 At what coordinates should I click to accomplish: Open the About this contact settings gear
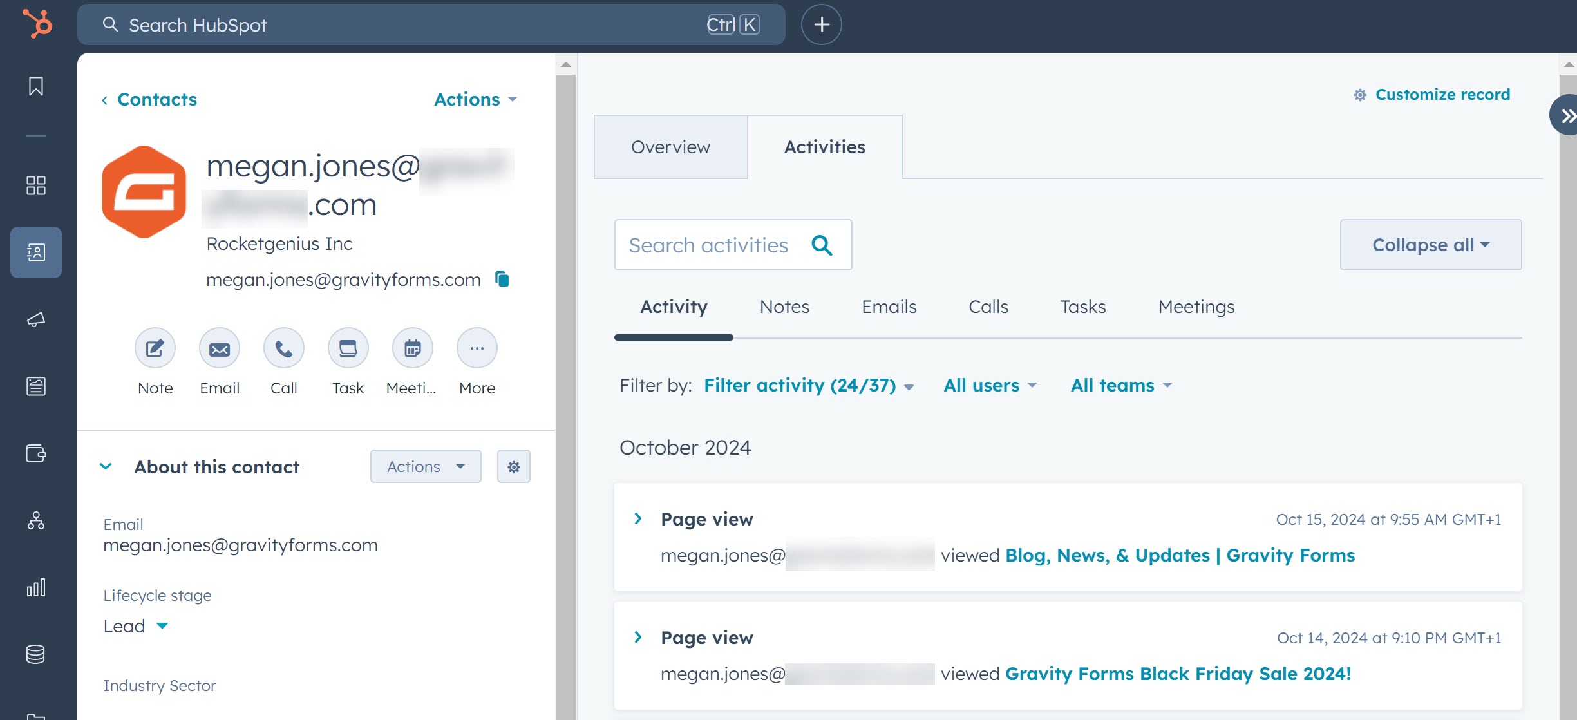point(514,466)
